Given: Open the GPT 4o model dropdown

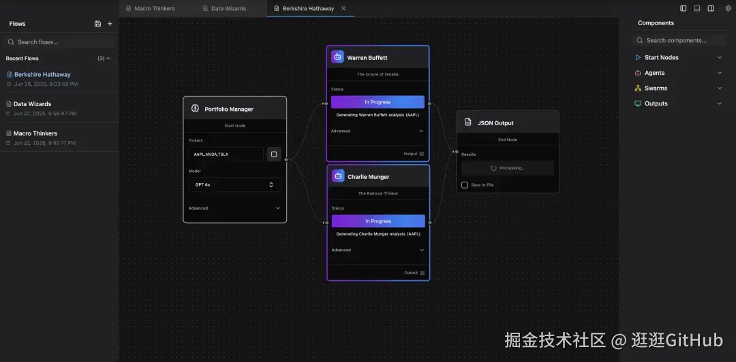Looking at the screenshot, I should pyautogui.click(x=234, y=185).
